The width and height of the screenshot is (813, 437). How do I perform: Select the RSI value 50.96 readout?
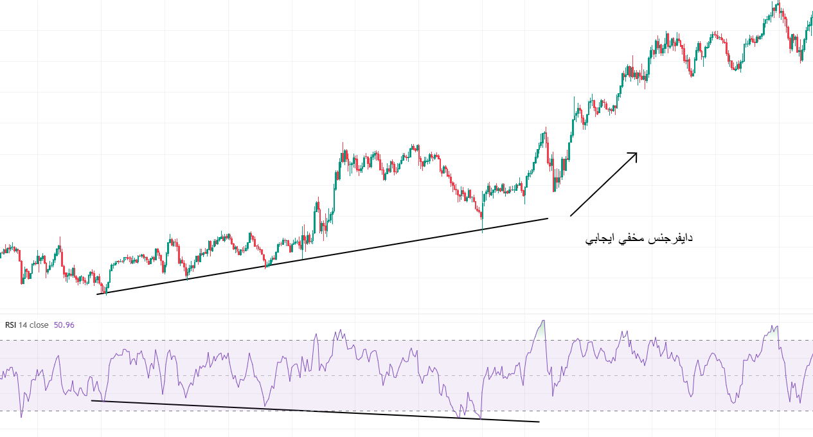[64, 325]
